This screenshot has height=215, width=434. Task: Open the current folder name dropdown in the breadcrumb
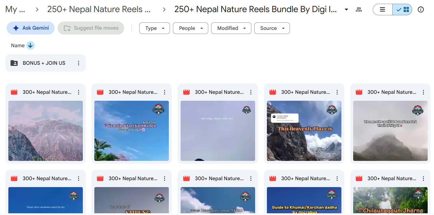coord(346,9)
